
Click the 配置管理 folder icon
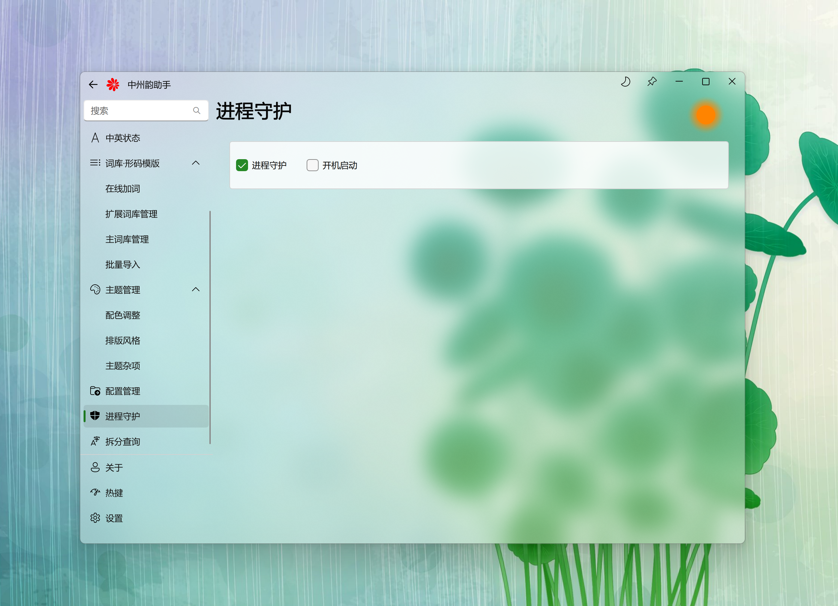click(95, 391)
